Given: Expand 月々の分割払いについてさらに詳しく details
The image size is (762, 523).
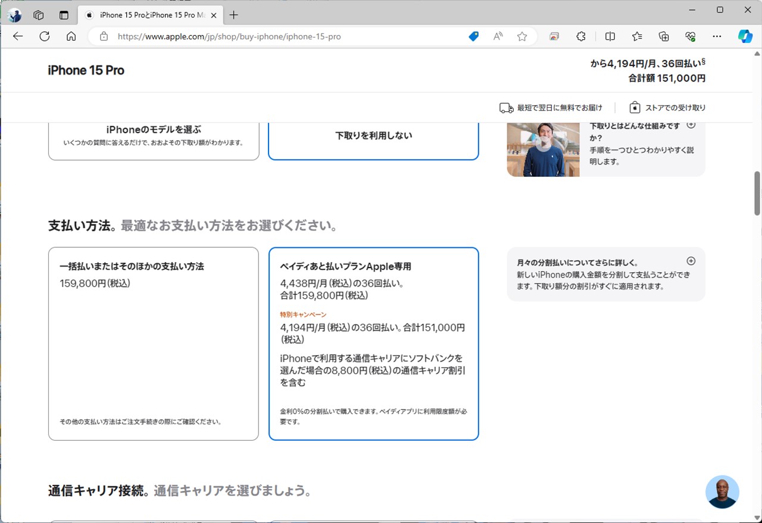Looking at the screenshot, I should click(691, 261).
